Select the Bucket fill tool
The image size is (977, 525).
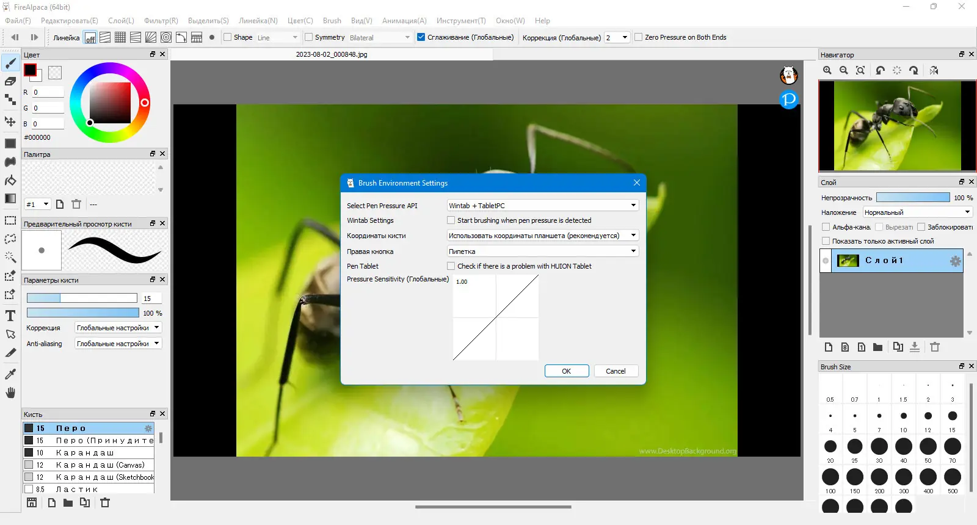[10, 180]
